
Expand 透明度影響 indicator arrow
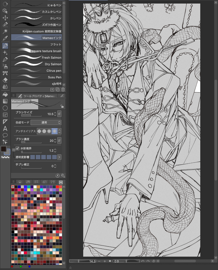tap(59, 157)
